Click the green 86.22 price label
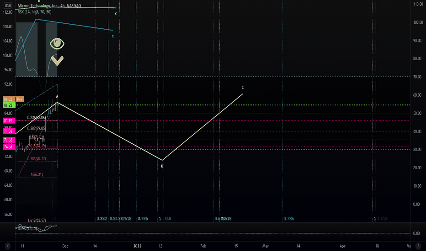 [9, 105]
